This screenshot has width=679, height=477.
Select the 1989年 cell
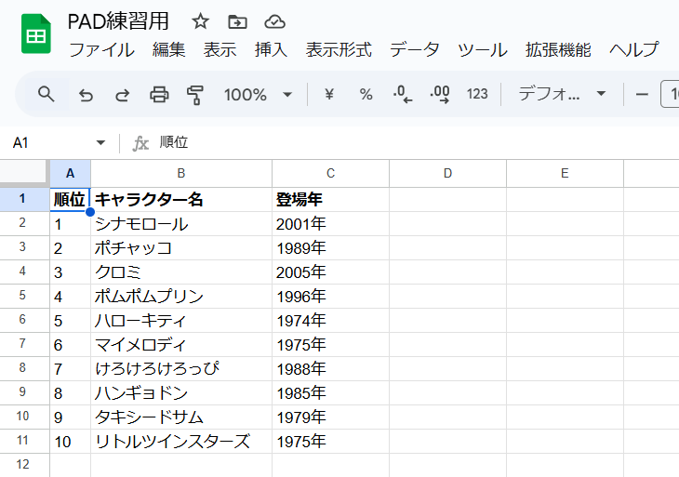[x=330, y=248]
